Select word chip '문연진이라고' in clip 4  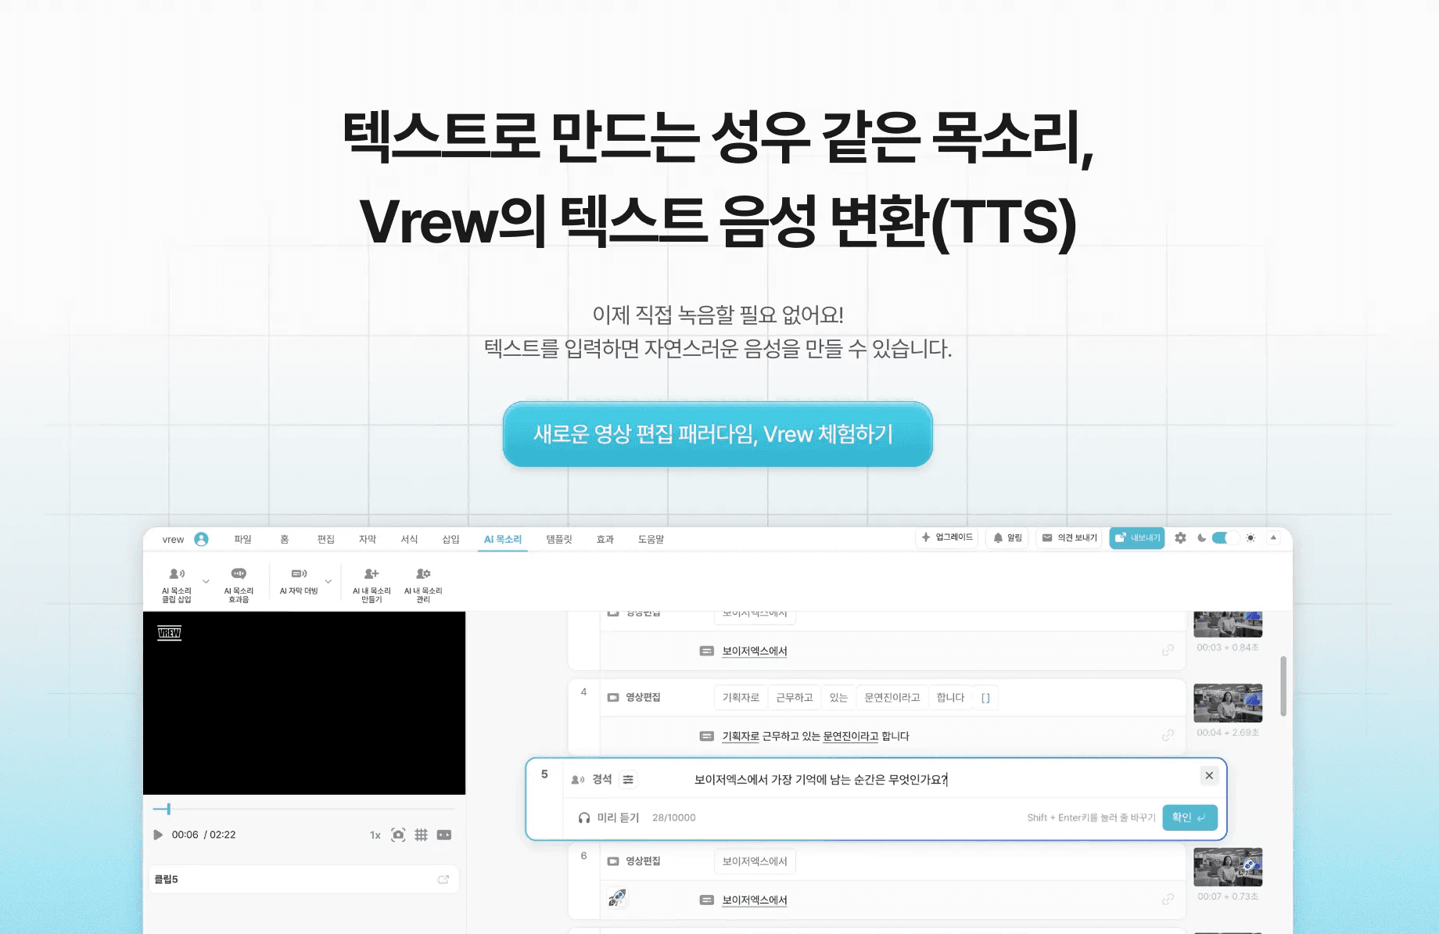point(892,697)
